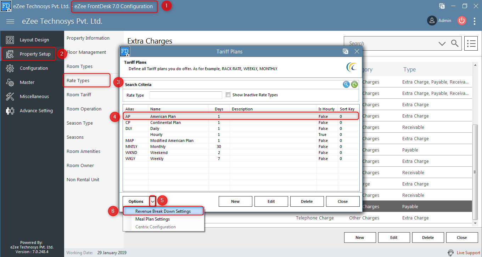Close the Tariff Plans dialog with X
Viewport: 482px width, 257px height.
click(x=357, y=51)
